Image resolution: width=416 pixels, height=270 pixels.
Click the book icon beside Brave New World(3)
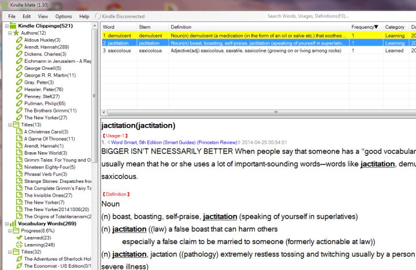19,153
